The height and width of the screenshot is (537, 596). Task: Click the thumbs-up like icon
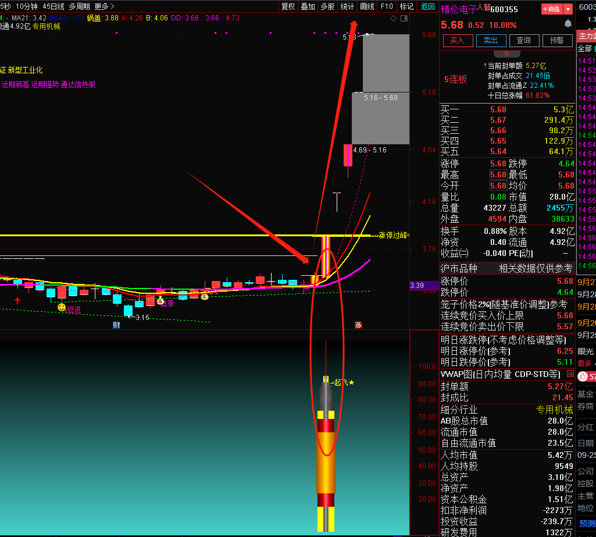(x=582, y=376)
